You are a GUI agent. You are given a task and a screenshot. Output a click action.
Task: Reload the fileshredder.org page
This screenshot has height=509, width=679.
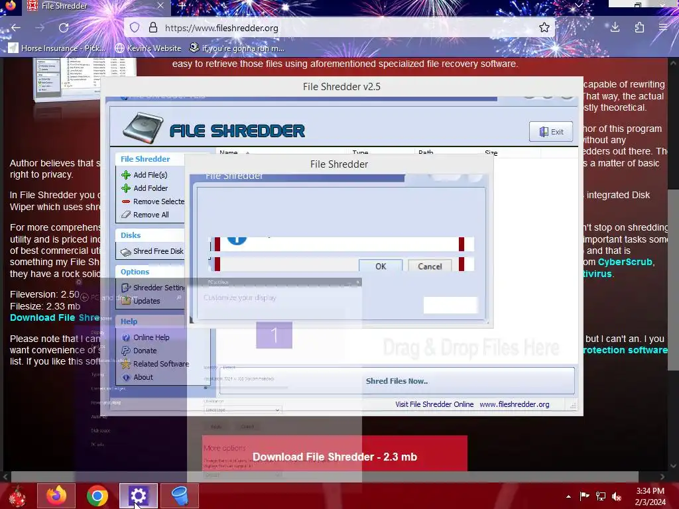point(64,28)
